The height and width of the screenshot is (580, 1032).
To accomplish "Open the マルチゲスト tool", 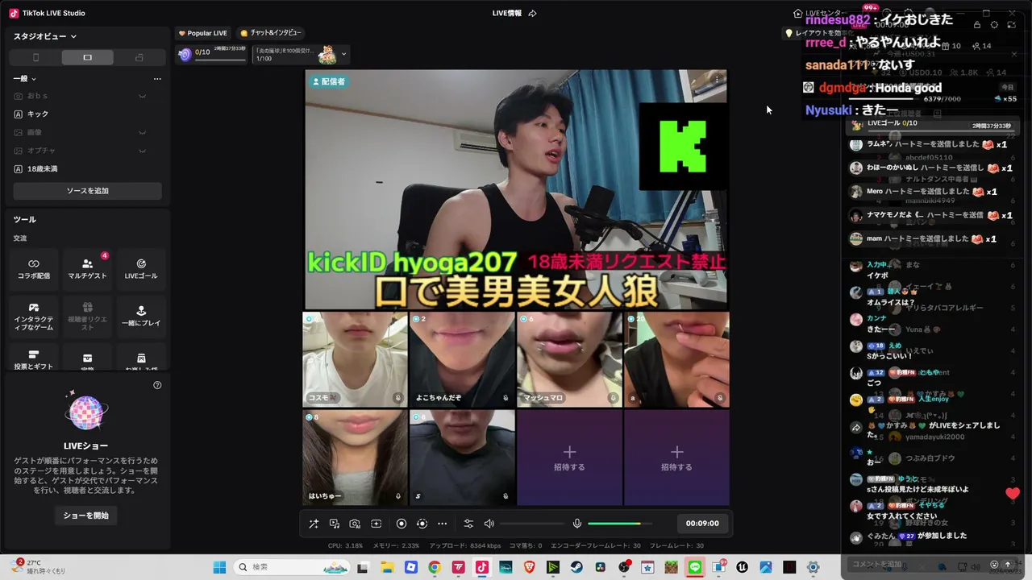I will [87, 269].
